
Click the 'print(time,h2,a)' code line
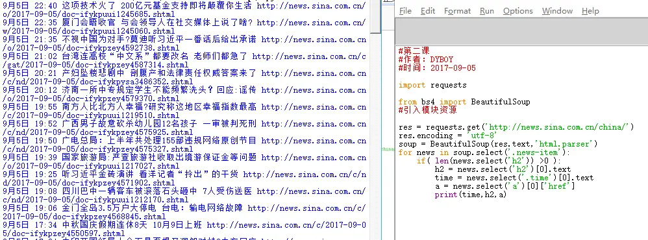click(x=471, y=195)
